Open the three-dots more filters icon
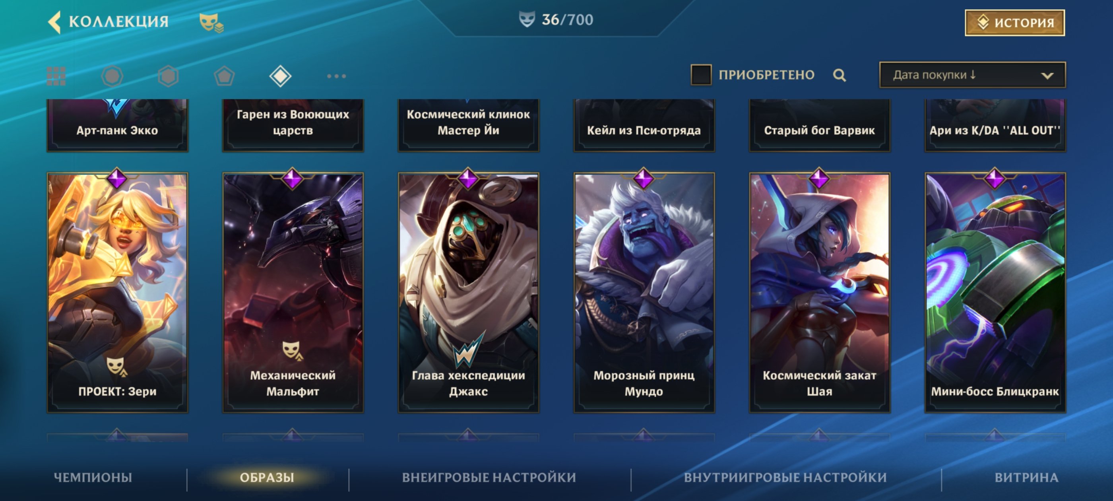This screenshot has width=1113, height=501. point(337,76)
